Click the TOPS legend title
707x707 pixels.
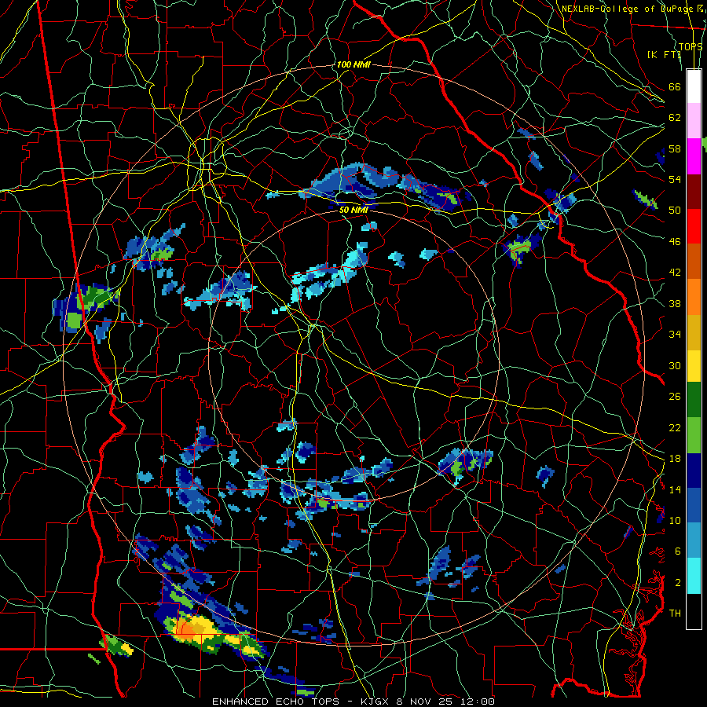[x=691, y=46]
